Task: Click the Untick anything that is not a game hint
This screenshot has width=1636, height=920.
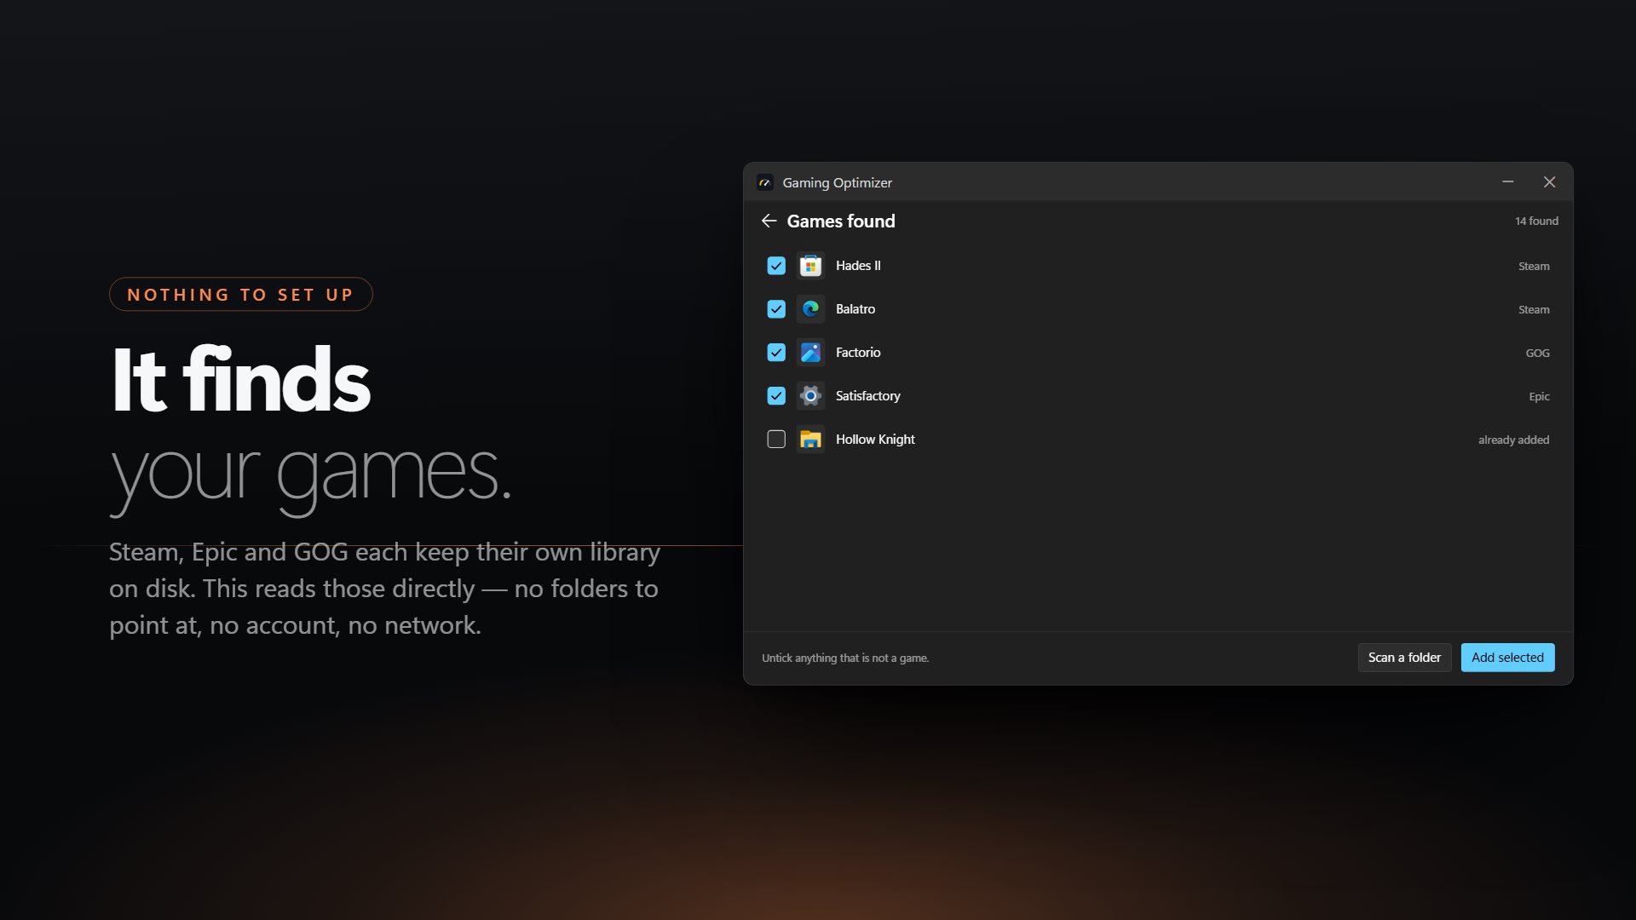Action: coord(845,658)
